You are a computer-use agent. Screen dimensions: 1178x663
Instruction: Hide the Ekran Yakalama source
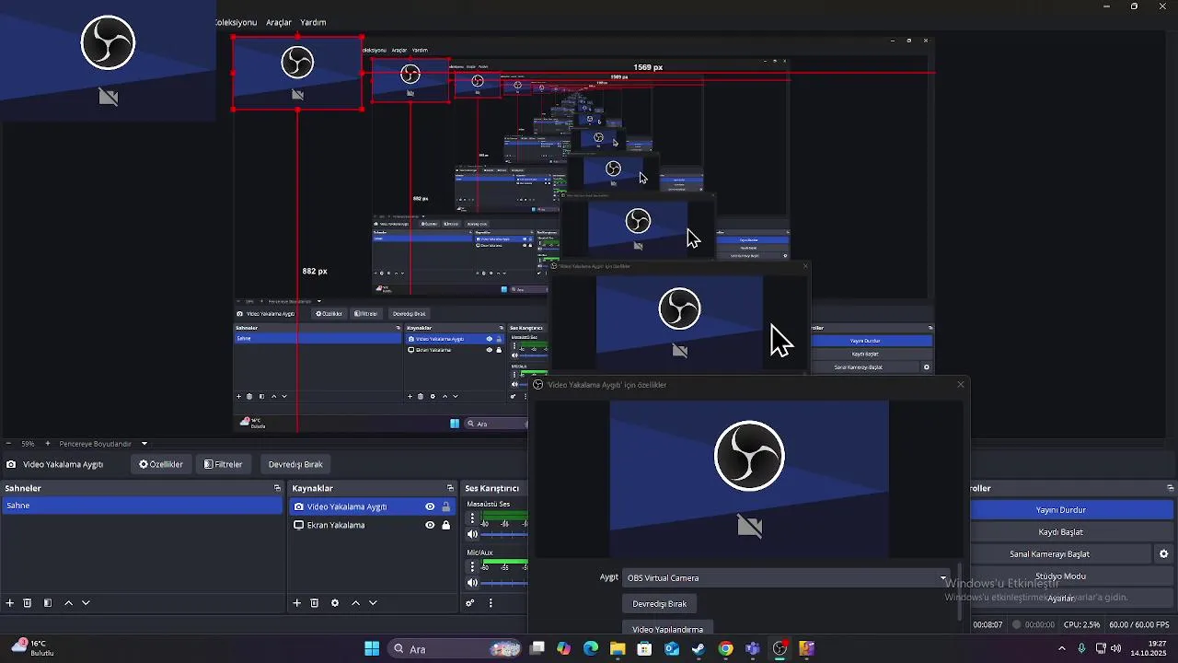click(430, 525)
